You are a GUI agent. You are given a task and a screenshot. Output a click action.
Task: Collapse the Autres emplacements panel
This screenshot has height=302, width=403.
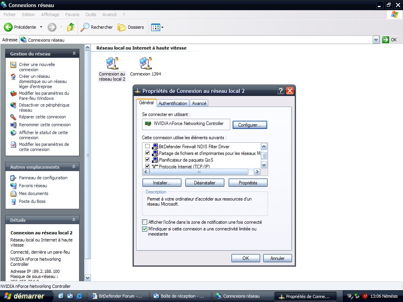tap(74, 167)
